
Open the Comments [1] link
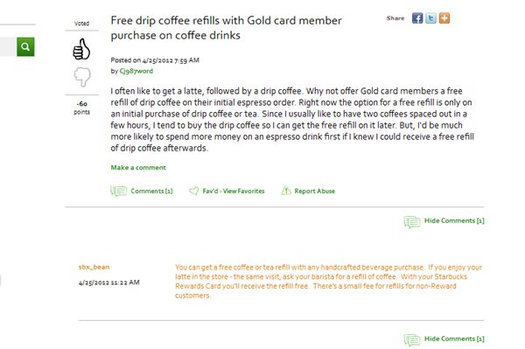[151, 191]
